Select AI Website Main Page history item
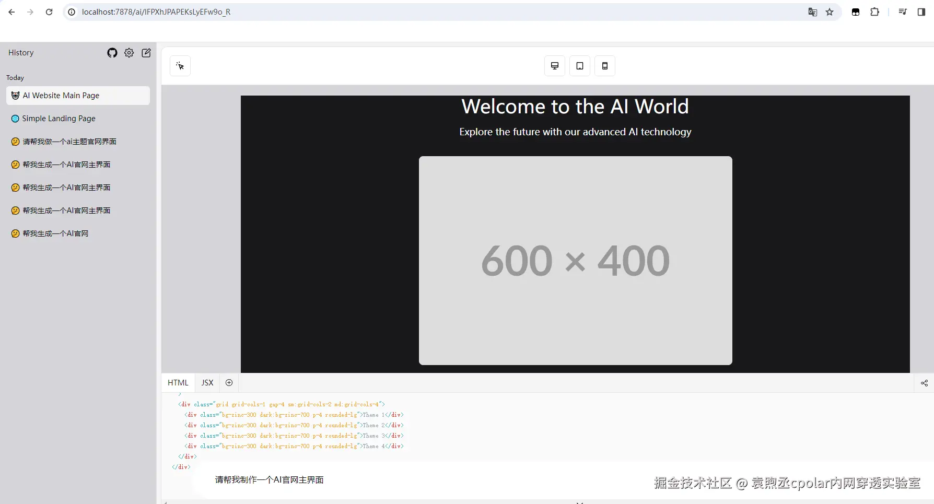The height and width of the screenshot is (504, 934). click(78, 96)
